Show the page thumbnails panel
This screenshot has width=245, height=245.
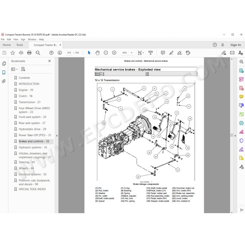[4, 64]
